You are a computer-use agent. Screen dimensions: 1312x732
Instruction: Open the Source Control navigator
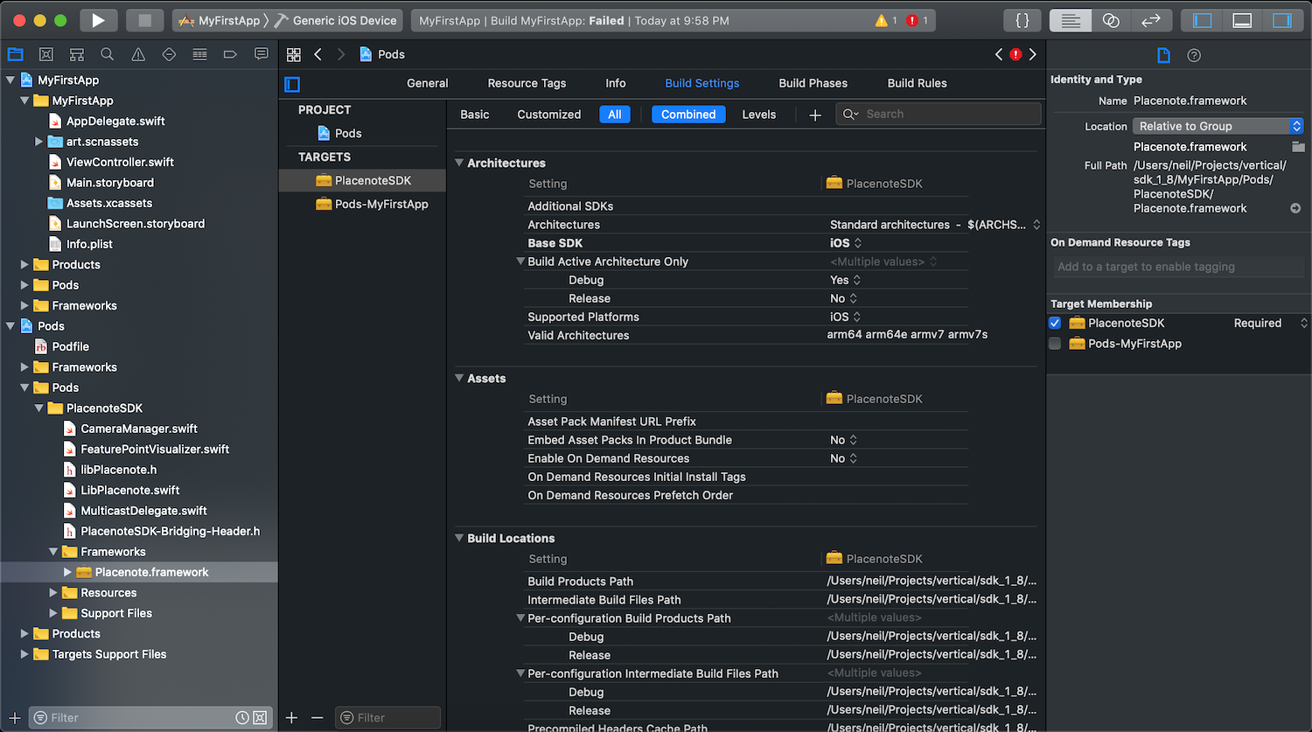[46, 54]
